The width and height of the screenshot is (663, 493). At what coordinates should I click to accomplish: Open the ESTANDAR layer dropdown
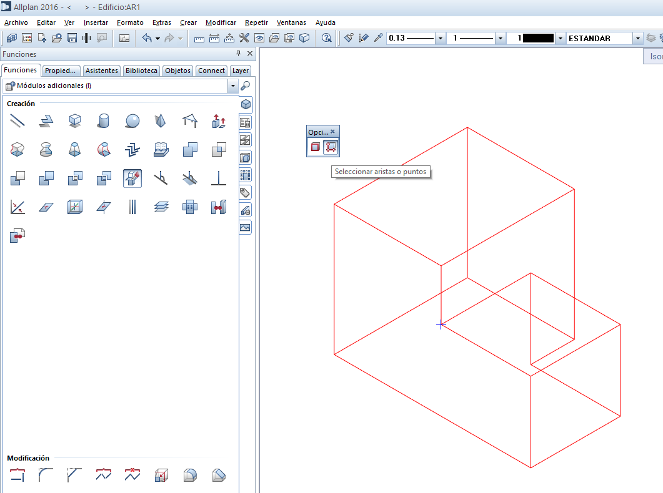pyautogui.click(x=638, y=39)
